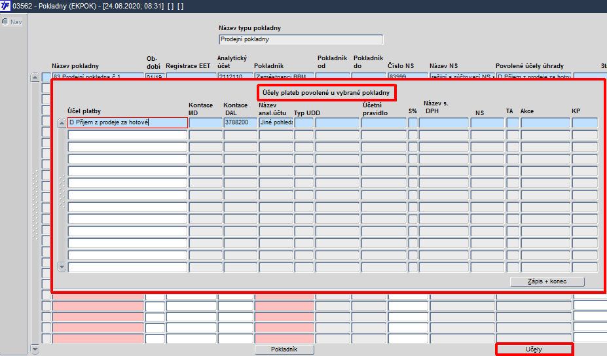
Task: Click the Zápis + konec button
Action: click(547, 281)
